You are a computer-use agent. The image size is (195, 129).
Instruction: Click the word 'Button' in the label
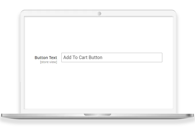(x=41, y=58)
